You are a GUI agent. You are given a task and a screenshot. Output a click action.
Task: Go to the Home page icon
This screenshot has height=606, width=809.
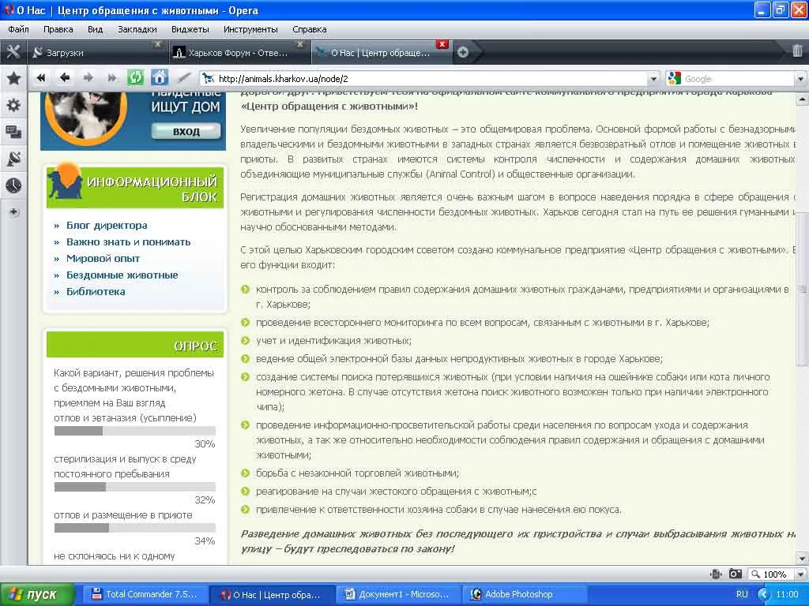click(x=160, y=78)
